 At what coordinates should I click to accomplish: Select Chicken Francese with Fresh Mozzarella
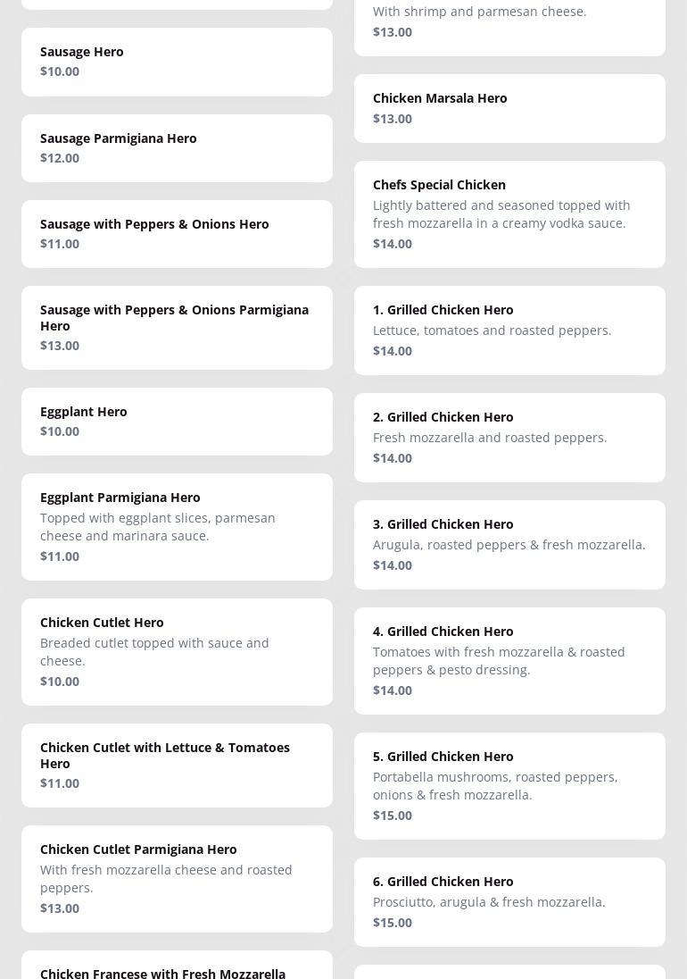(x=162, y=973)
